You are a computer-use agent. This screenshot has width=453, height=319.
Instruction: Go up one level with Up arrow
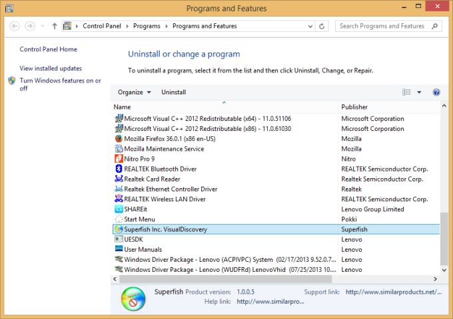pos(55,26)
